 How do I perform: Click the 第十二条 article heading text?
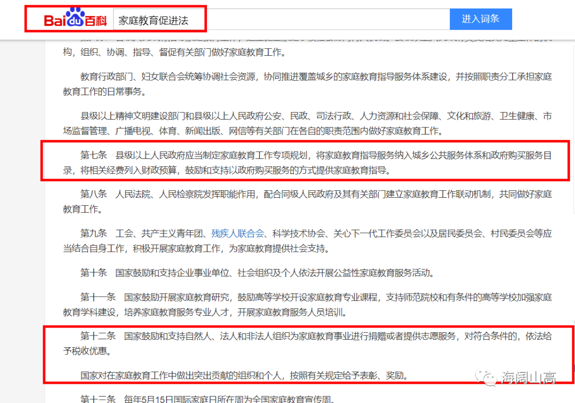98,336
